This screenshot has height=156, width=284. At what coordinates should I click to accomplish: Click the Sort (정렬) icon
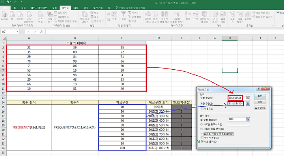pyautogui.click(x=114, y=16)
